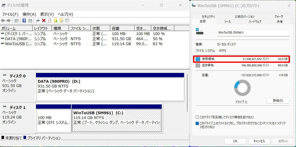This screenshot has width=296, height=147.
Task: Toggle the action pane toolbar icon
Action: (x=30, y=20)
